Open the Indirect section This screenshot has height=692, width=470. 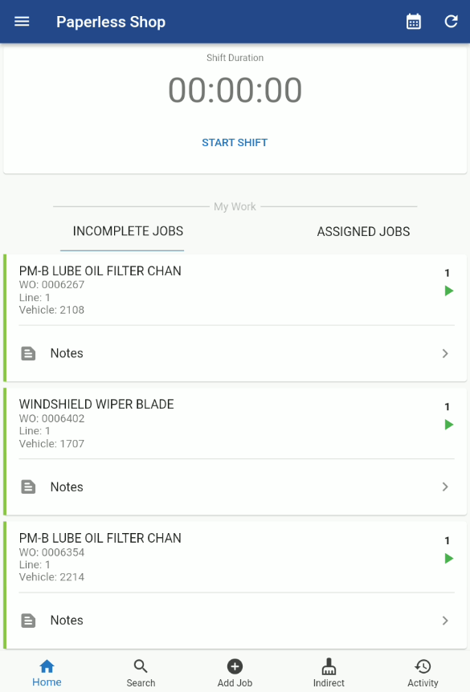click(329, 672)
